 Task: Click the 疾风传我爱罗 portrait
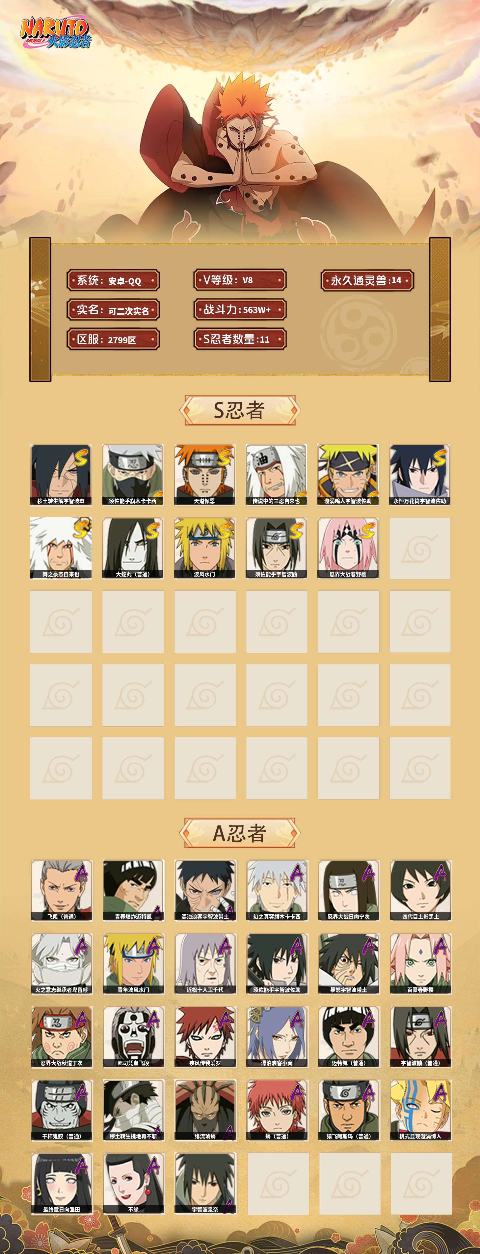pyautogui.click(x=205, y=1037)
